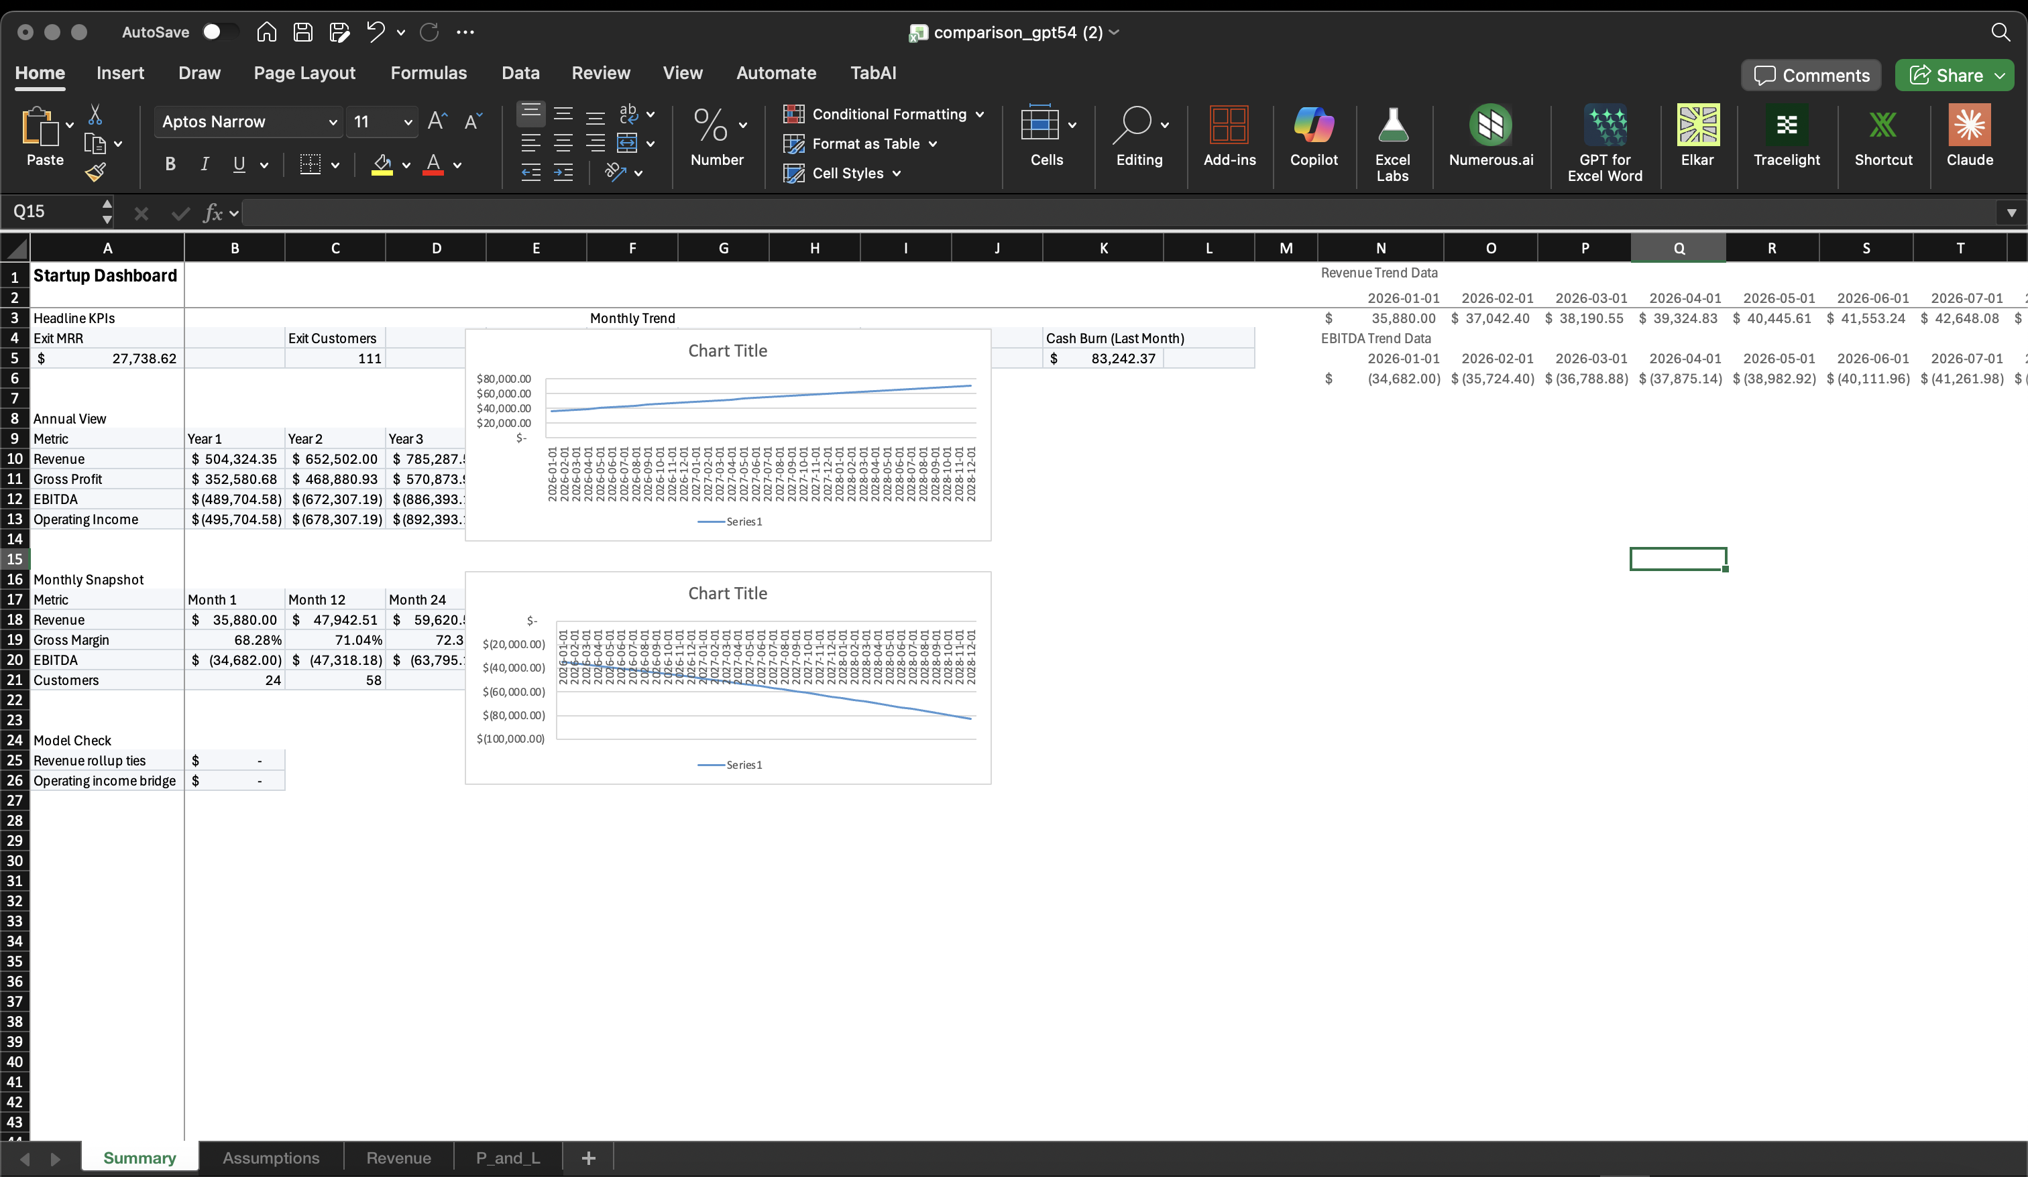The height and width of the screenshot is (1177, 2028).
Task: Open the Comments pane button
Action: (x=1811, y=76)
